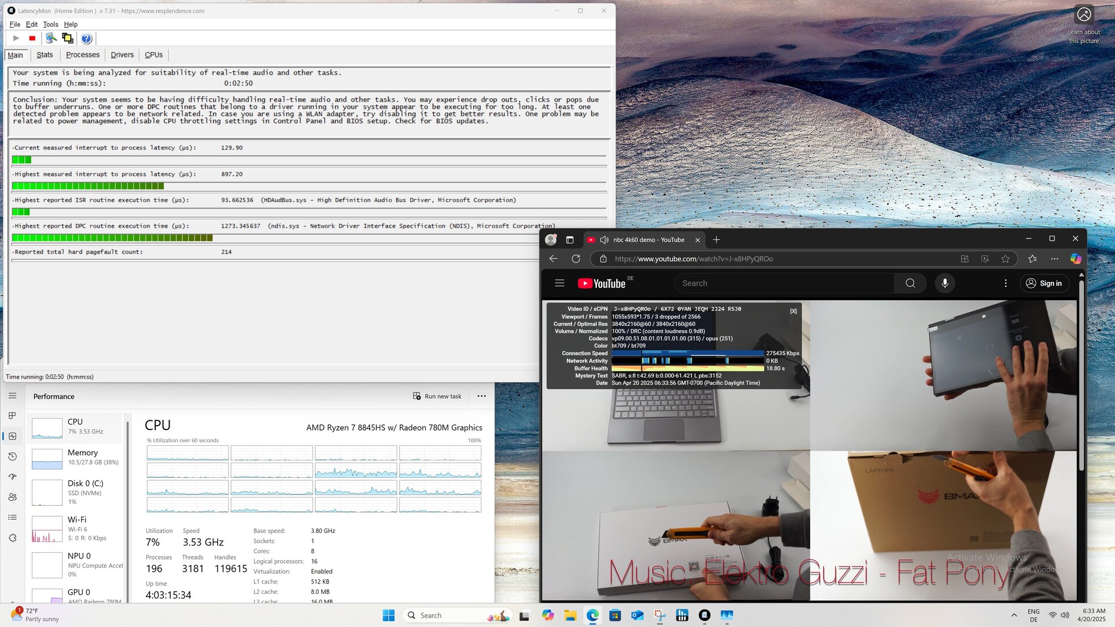Click the YouTube voice search microphone icon

tap(945, 283)
